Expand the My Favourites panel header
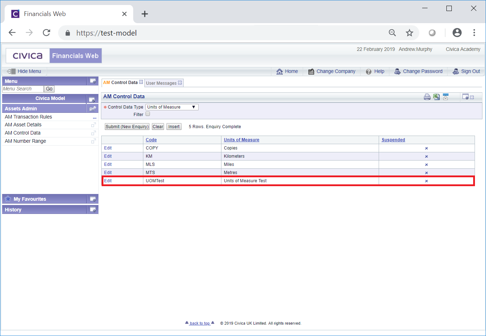The height and width of the screenshot is (336, 486). pos(45,199)
